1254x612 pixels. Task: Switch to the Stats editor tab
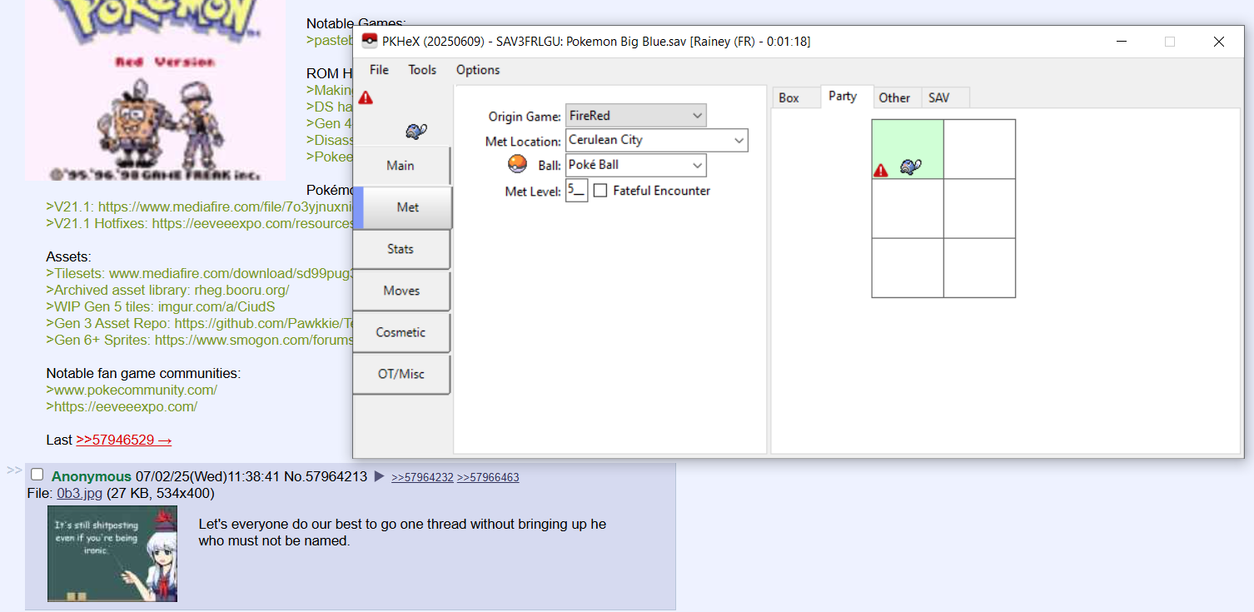[x=401, y=249]
